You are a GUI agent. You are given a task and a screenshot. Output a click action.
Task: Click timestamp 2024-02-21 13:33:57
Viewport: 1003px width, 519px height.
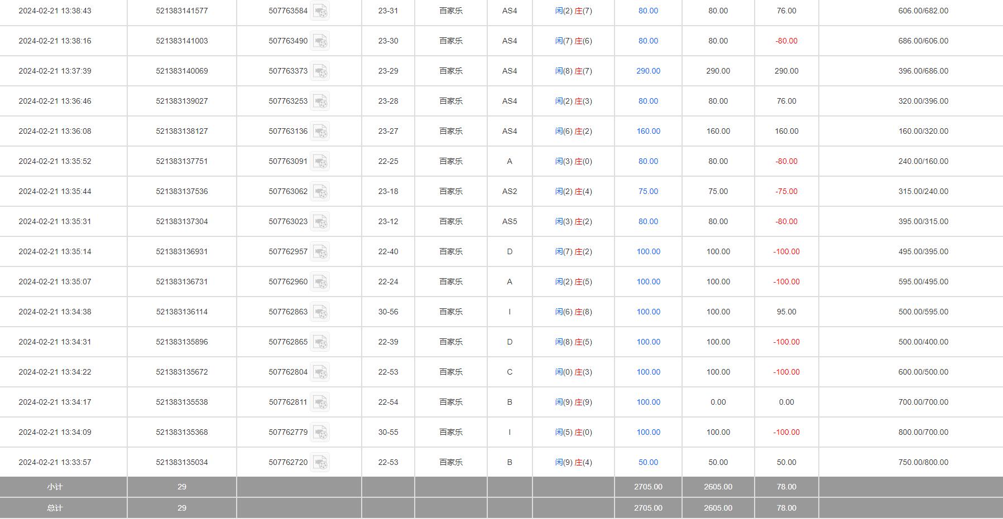[55, 462]
